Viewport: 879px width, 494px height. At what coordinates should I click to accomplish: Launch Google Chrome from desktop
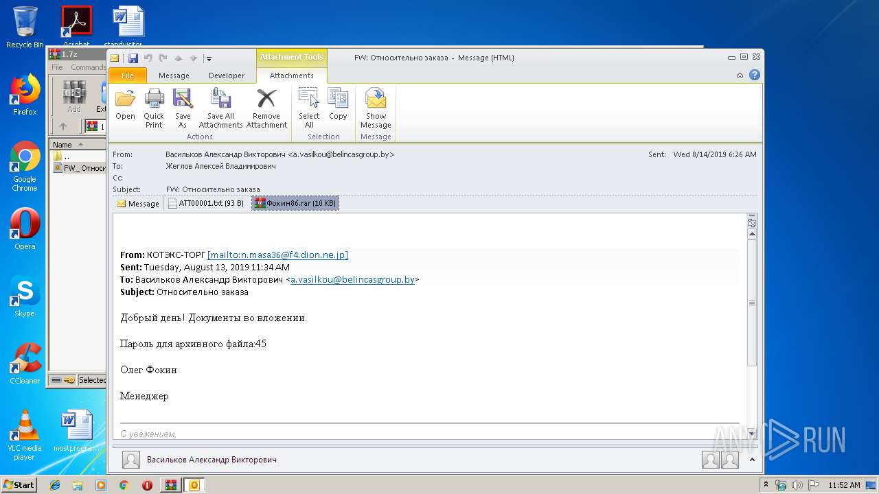[25, 167]
